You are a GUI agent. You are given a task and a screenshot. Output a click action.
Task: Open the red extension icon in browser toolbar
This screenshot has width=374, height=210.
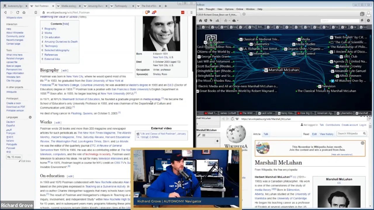(183, 13)
